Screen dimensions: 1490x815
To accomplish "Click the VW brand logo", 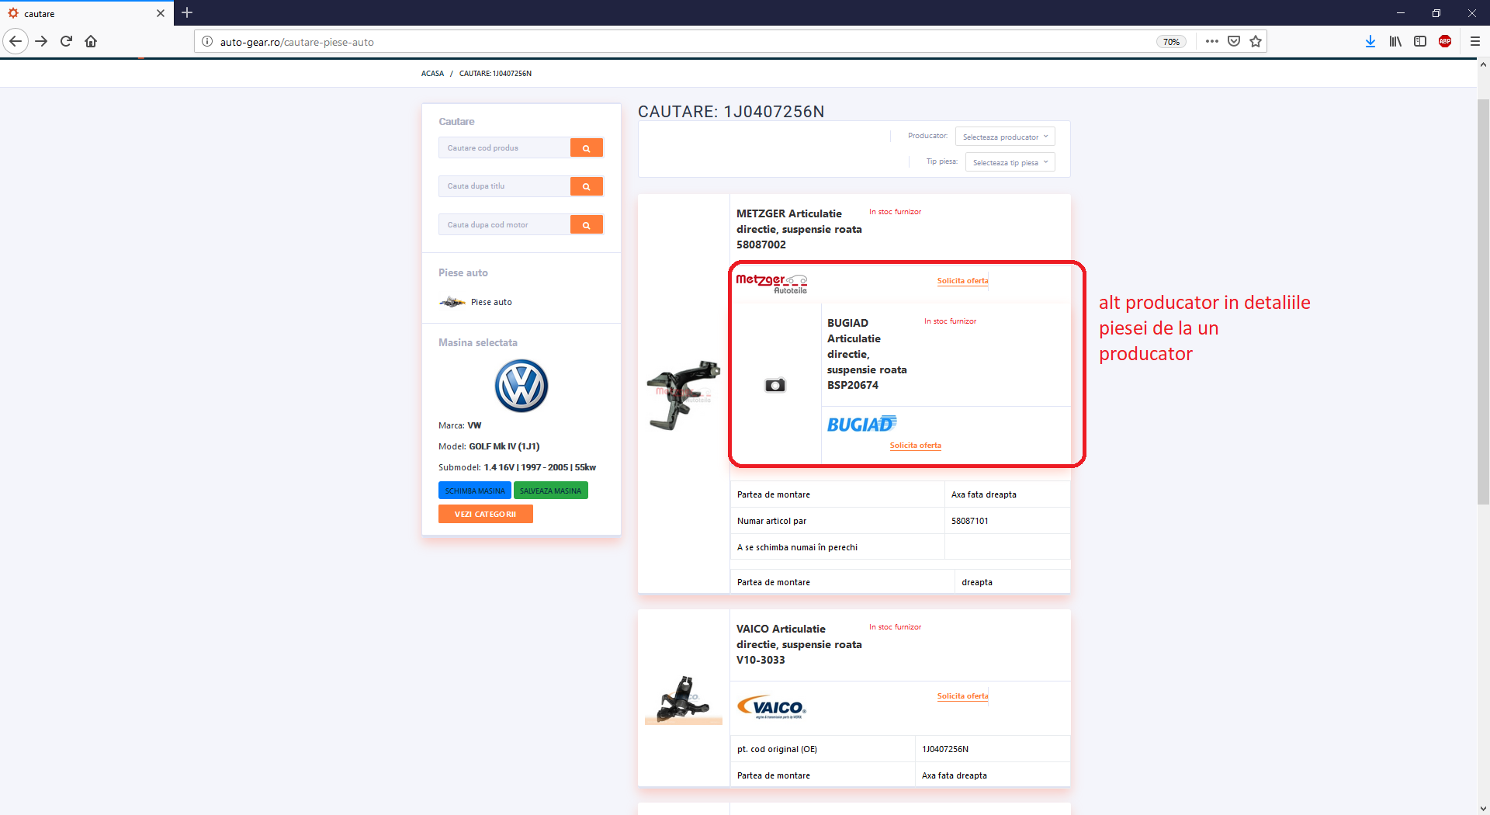I will (521, 386).
